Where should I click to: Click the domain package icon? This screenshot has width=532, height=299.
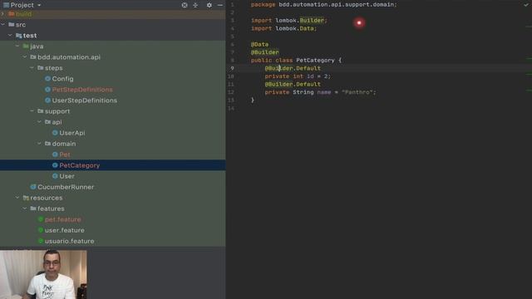point(47,144)
